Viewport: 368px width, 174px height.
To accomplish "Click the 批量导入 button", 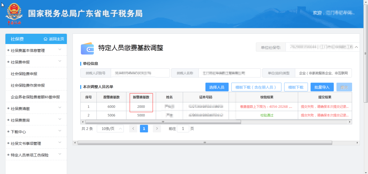I will pyautogui.click(x=322, y=87).
